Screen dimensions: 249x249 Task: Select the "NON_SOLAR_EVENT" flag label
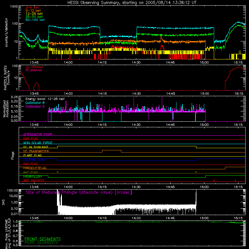point(38,143)
